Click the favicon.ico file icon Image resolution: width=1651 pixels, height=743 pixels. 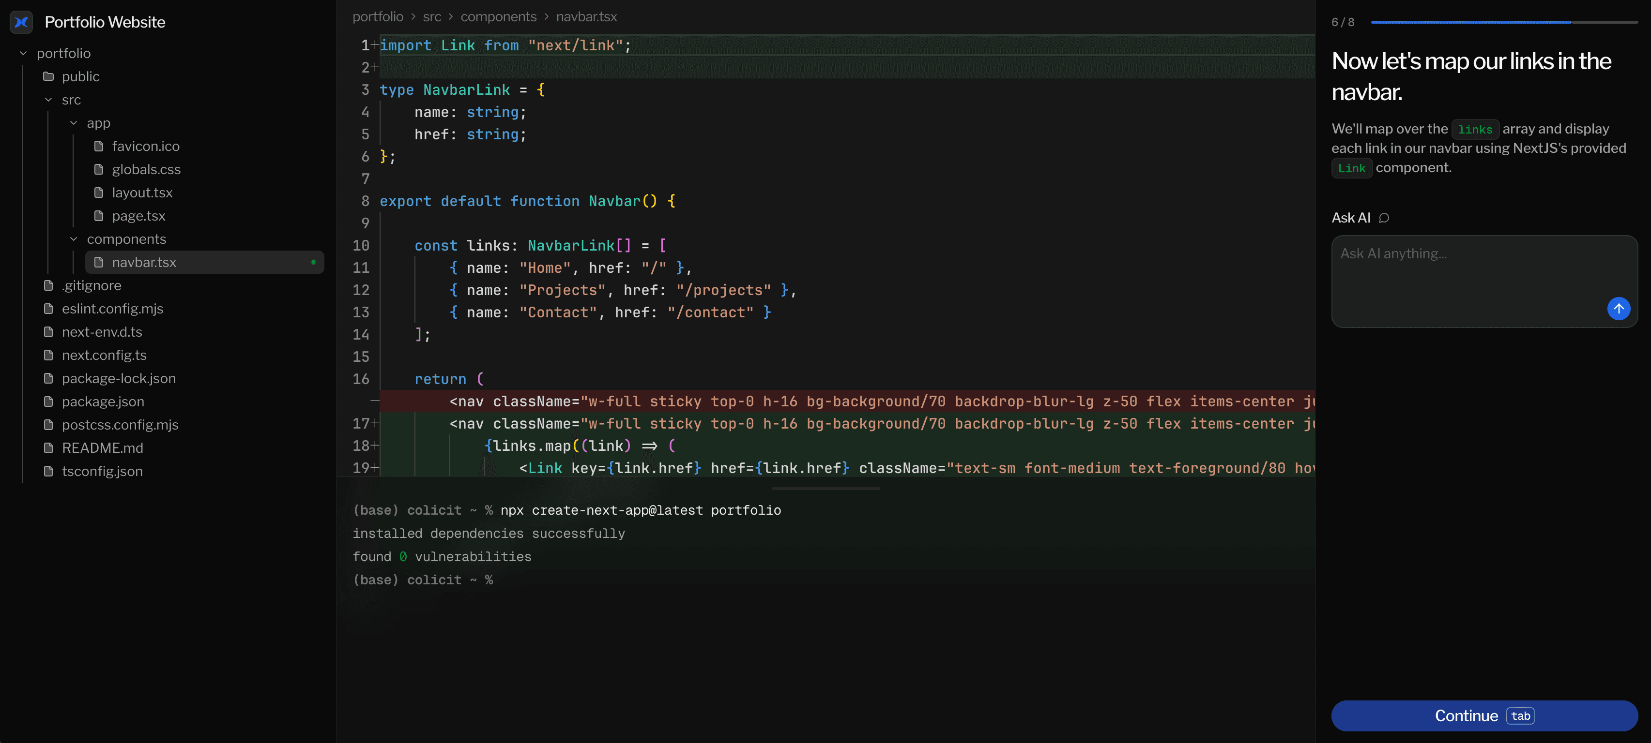coord(99,147)
